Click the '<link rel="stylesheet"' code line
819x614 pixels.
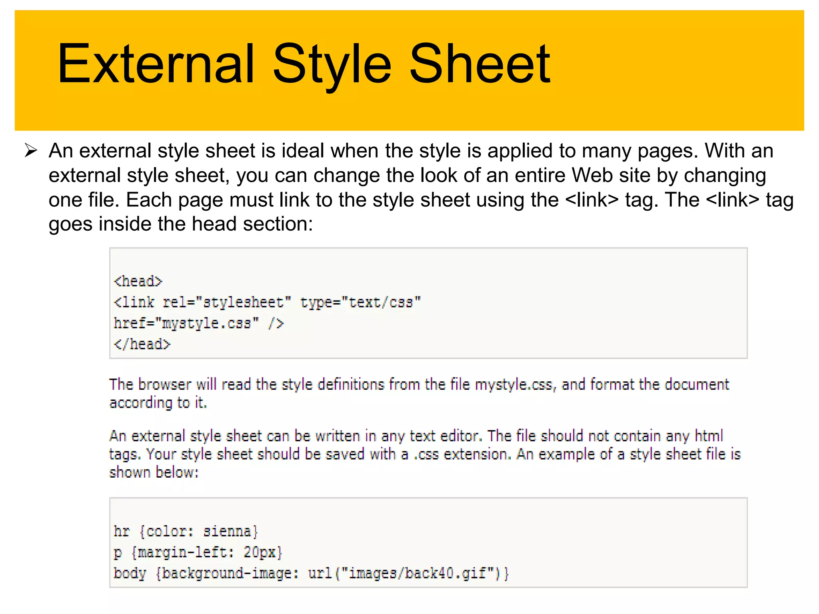[x=267, y=303]
